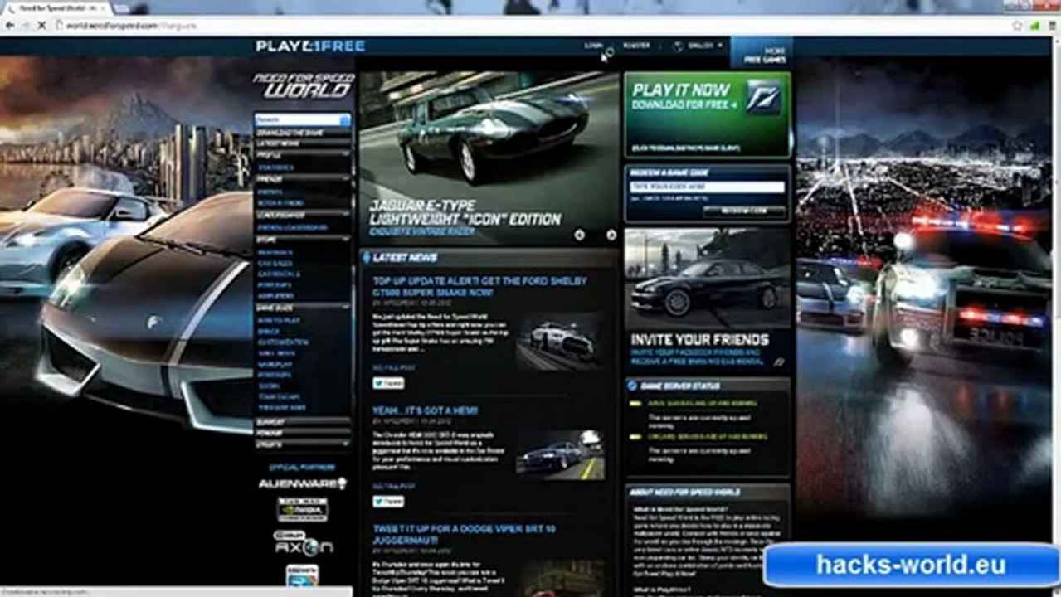Click Tweet button under Hemi article
Image resolution: width=1061 pixels, height=597 pixels.
tap(388, 502)
